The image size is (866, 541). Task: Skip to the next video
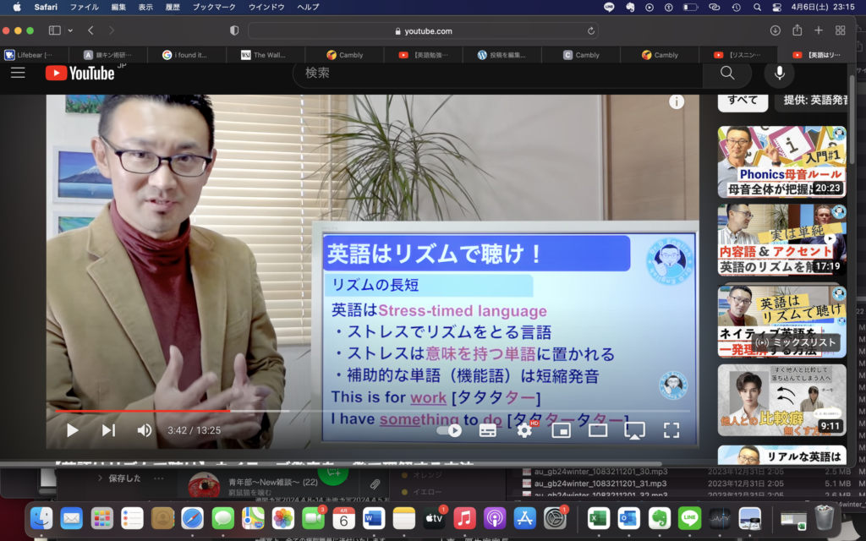click(108, 430)
